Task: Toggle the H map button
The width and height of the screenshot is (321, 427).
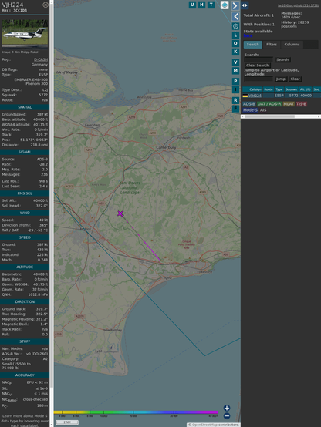Action: [201, 5]
